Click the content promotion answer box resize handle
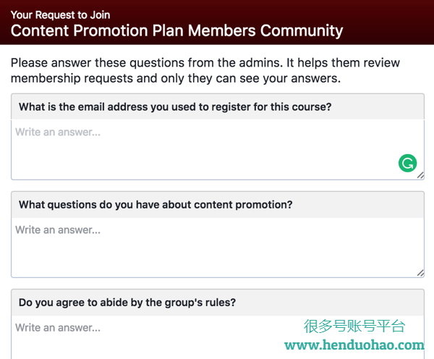 click(420, 273)
